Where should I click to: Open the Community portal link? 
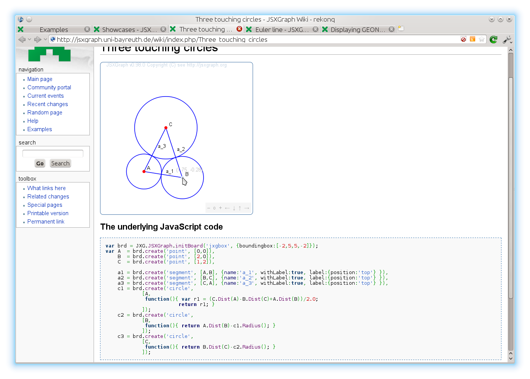pyautogui.click(x=49, y=87)
